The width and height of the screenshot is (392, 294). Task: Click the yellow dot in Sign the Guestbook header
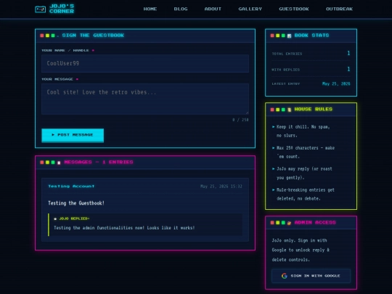(x=47, y=36)
